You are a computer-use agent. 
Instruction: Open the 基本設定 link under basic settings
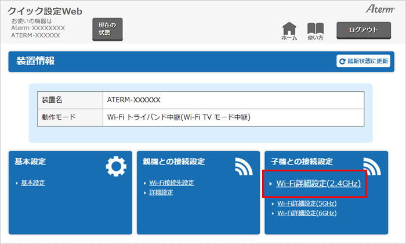click(x=33, y=183)
